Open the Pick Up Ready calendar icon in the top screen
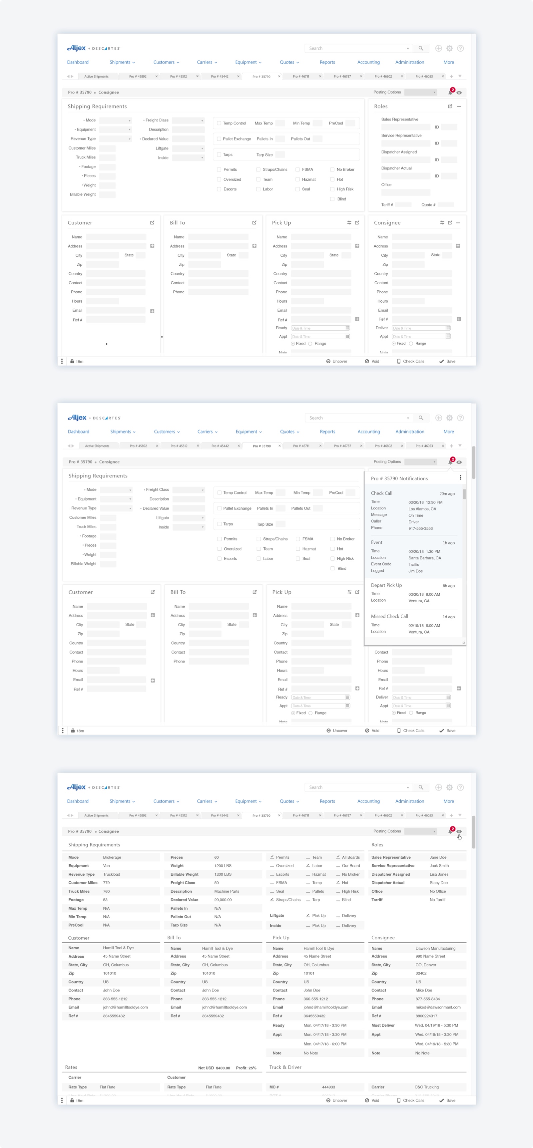 click(x=347, y=328)
